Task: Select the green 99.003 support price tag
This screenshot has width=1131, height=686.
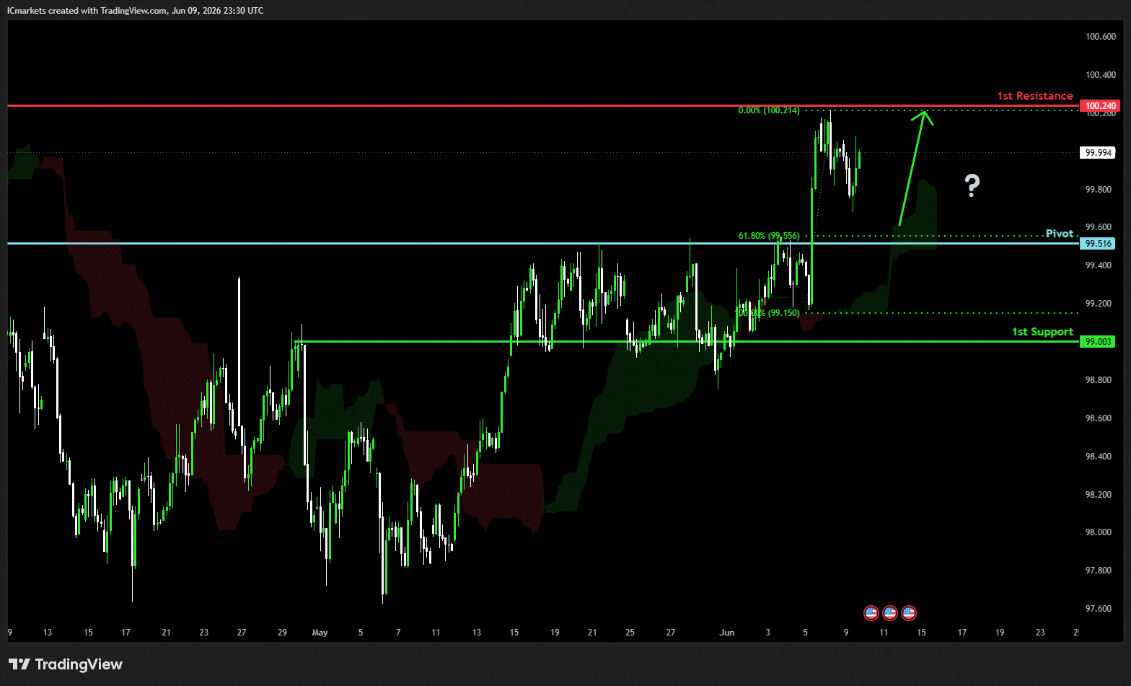Action: [x=1098, y=342]
